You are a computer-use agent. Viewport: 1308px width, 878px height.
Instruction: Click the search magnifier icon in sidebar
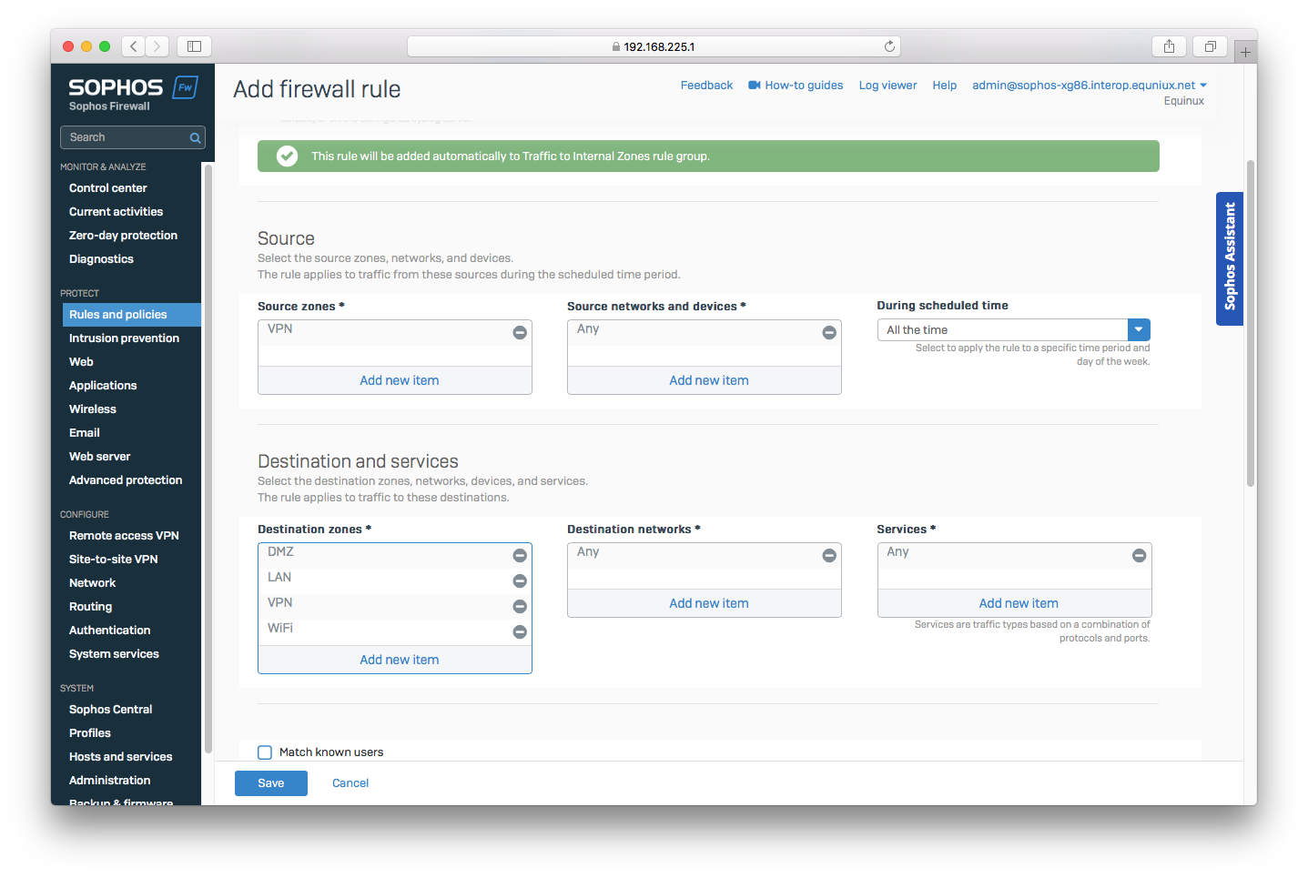(x=194, y=136)
